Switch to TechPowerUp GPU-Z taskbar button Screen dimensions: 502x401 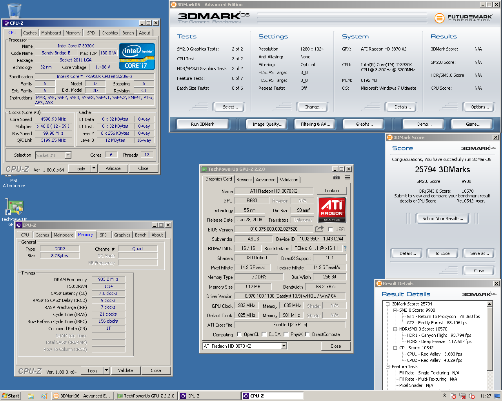click(146, 396)
